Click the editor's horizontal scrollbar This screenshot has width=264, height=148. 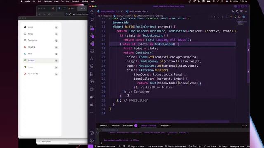tap(169, 121)
